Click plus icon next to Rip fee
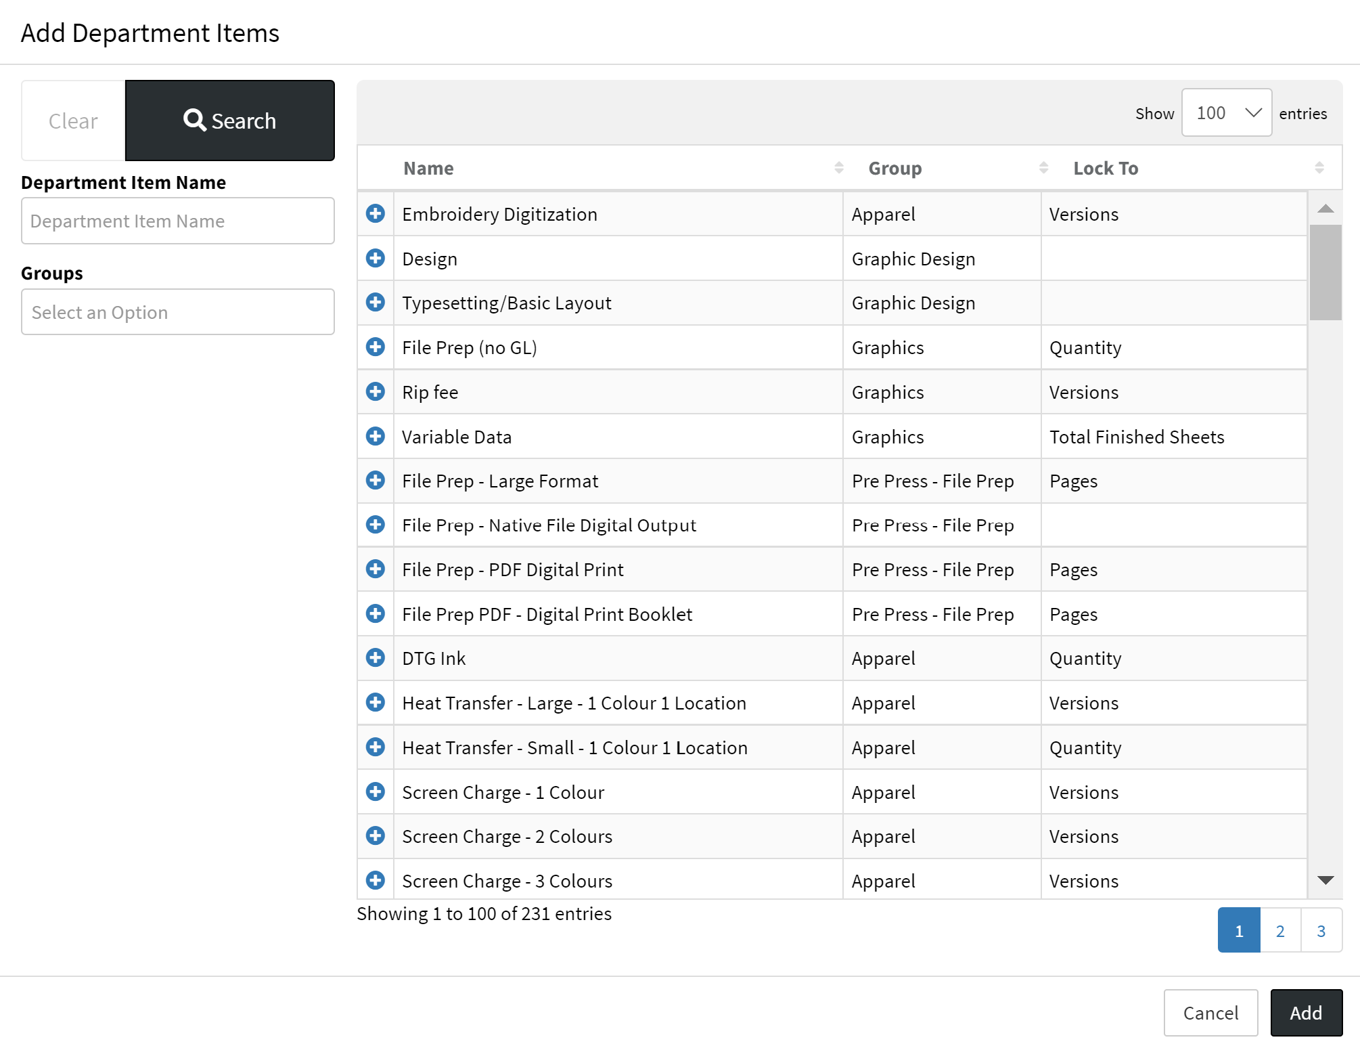This screenshot has width=1360, height=1046. [x=376, y=391]
